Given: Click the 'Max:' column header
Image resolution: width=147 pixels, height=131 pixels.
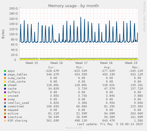Looking at the screenshot, I should click(x=135, y=67).
